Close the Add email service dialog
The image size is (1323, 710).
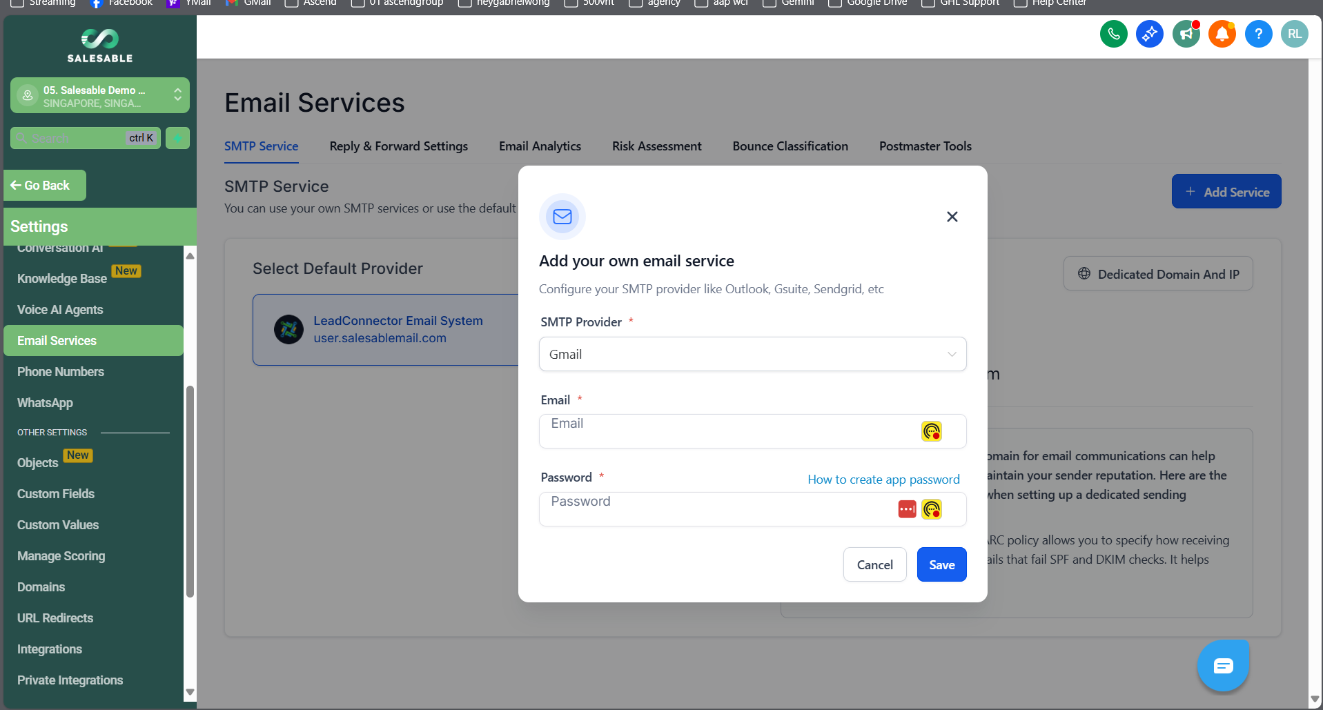952,217
